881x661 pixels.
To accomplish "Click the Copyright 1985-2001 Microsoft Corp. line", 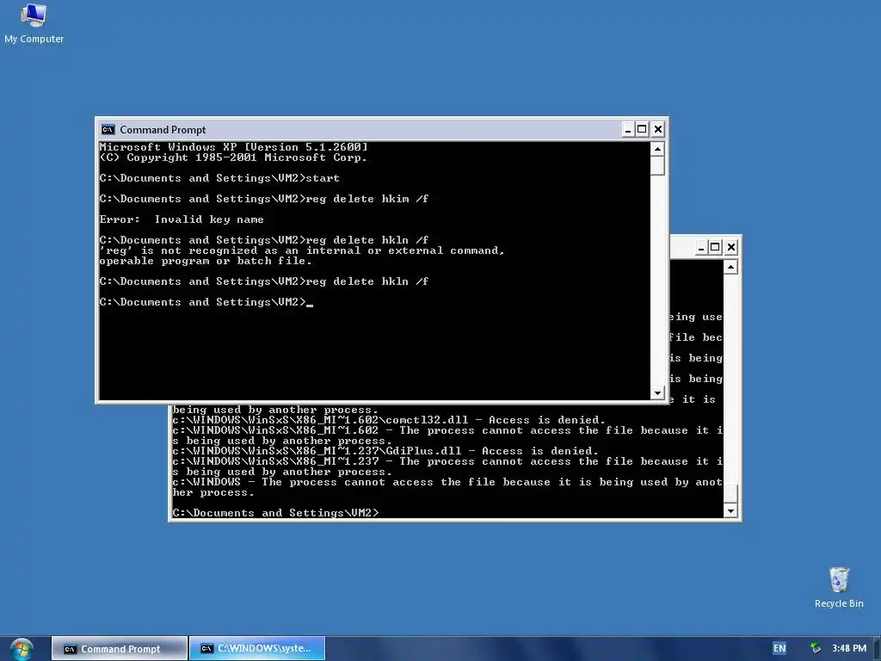I will [x=233, y=158].
